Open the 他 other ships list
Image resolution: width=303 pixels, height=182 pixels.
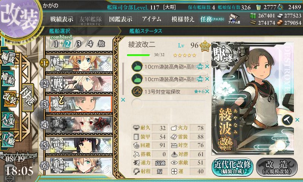[101, 44]
